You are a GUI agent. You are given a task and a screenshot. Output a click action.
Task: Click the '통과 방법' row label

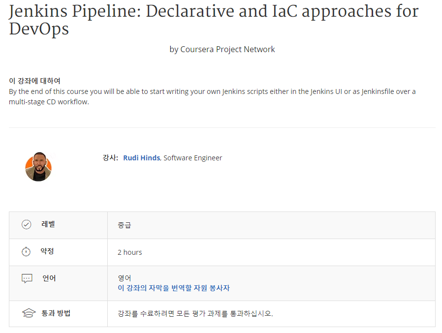(x=56, y=313)
